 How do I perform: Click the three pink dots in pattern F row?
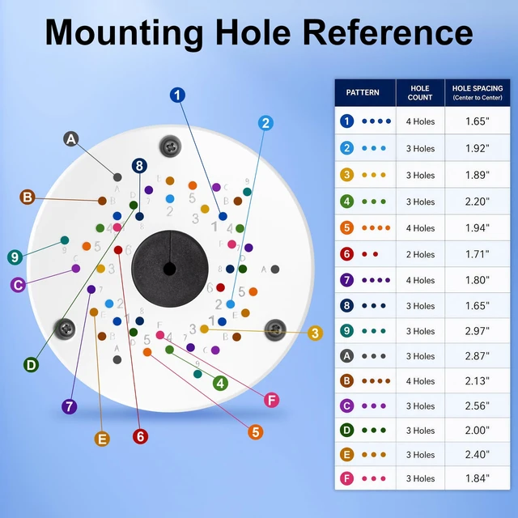click(374, 478)
